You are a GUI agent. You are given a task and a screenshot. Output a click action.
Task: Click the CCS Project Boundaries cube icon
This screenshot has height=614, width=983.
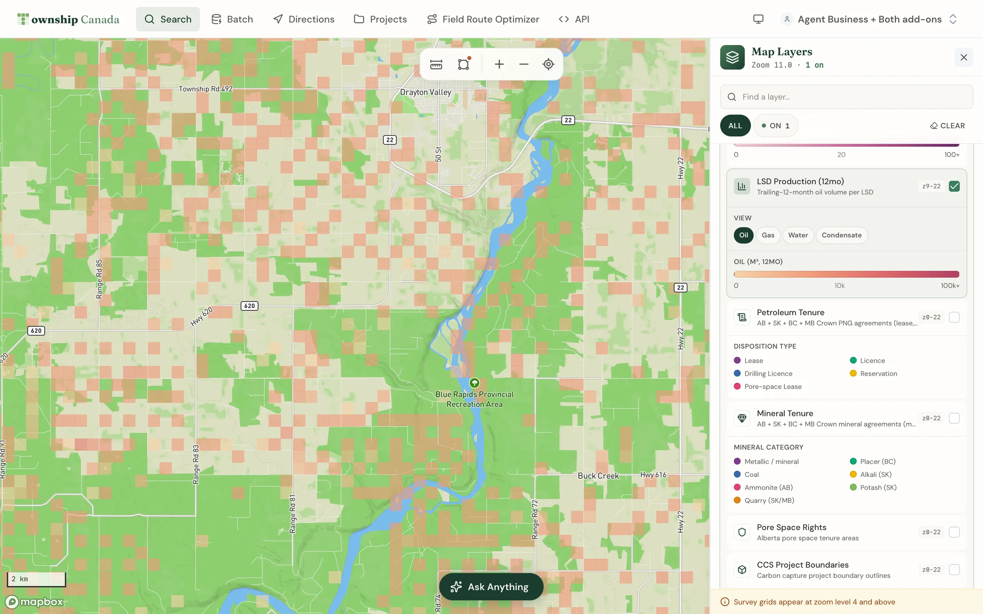pyautogui.click(x=742, y=570)
